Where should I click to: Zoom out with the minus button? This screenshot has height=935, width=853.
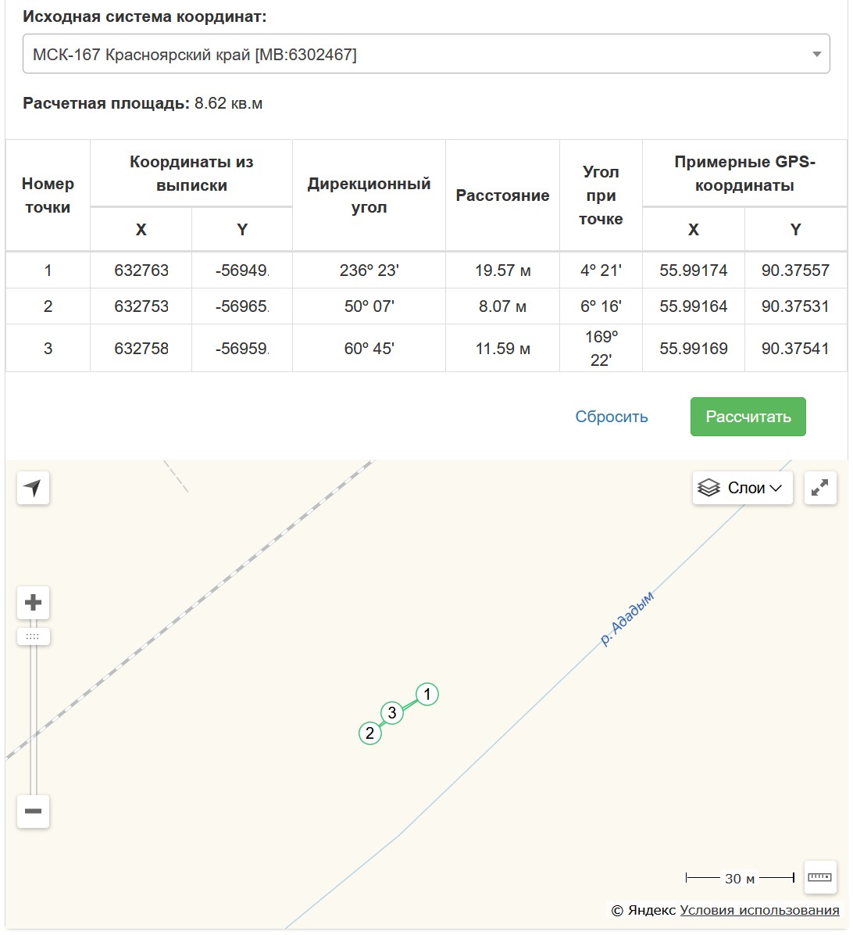coord(33,811)
